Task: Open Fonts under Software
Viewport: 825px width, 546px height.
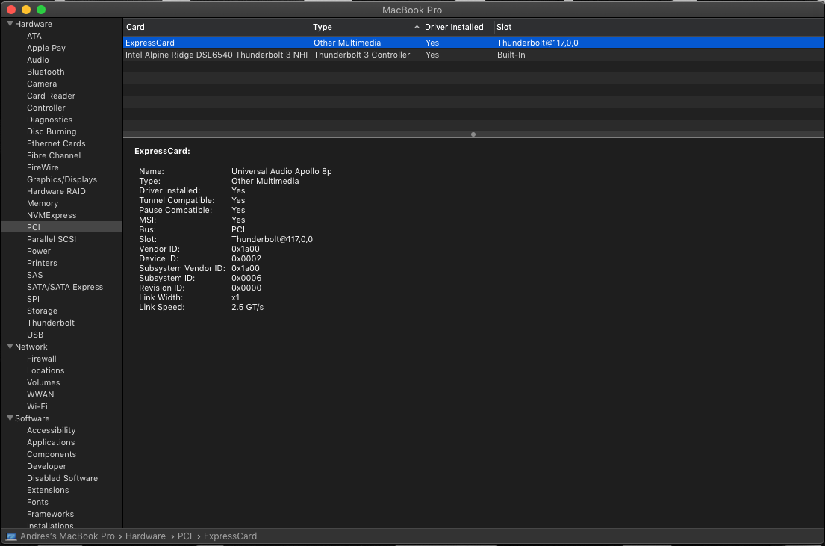Action: [x=37, y=502]
